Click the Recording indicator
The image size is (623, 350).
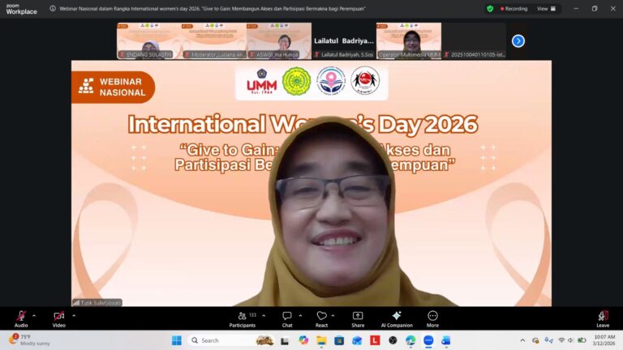coord(513,9)
